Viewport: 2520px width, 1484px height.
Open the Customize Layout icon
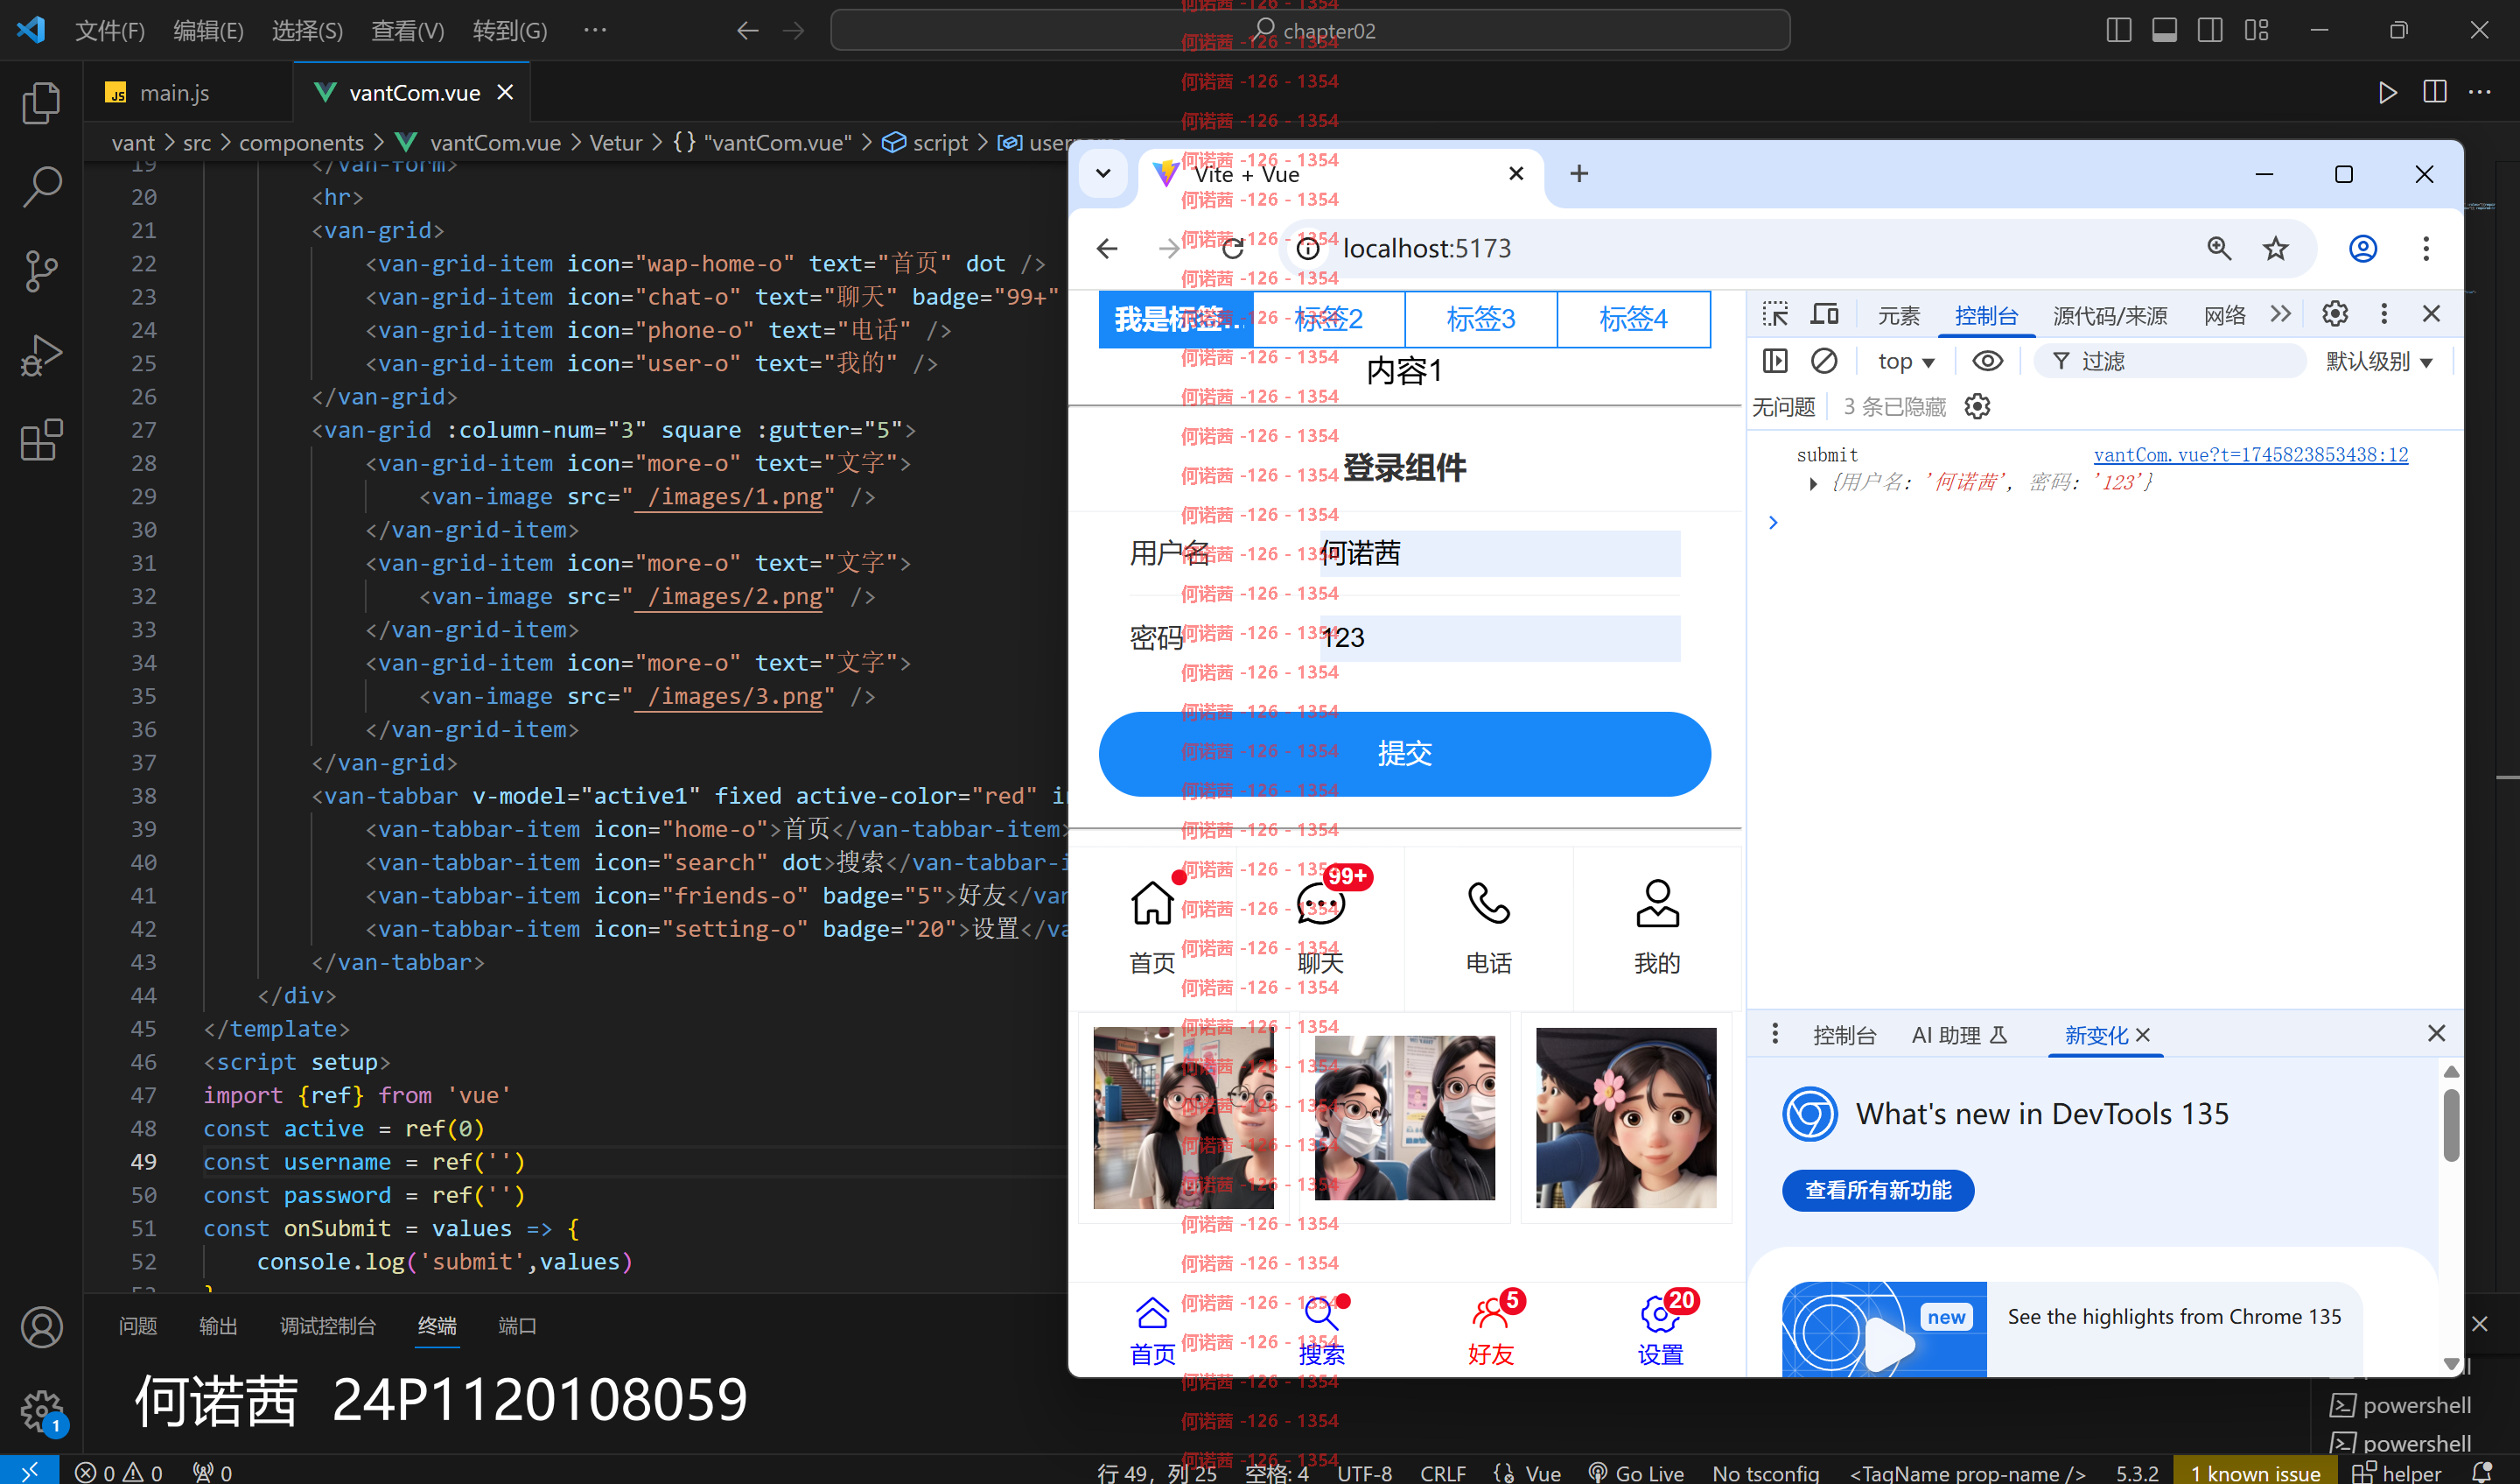coord(2257,30)
